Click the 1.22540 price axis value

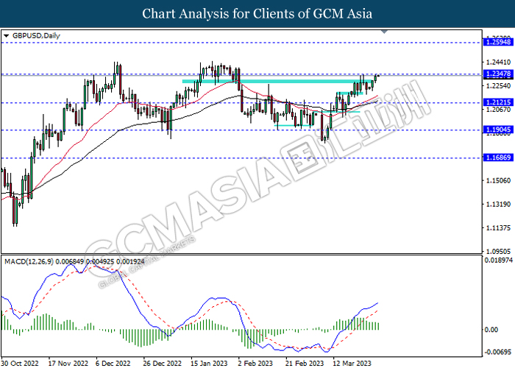(498, 86)
